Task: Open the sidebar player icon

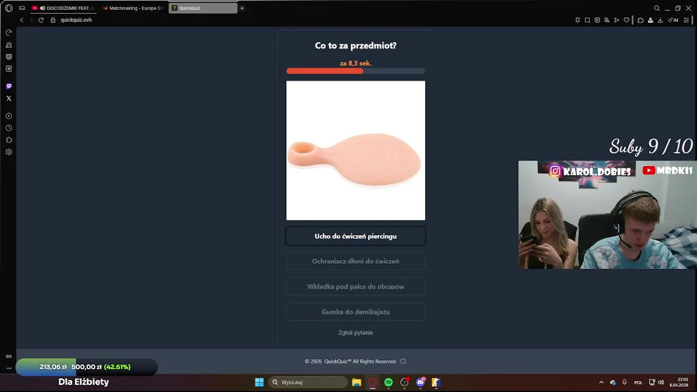Action: click(x=9, y=116)
